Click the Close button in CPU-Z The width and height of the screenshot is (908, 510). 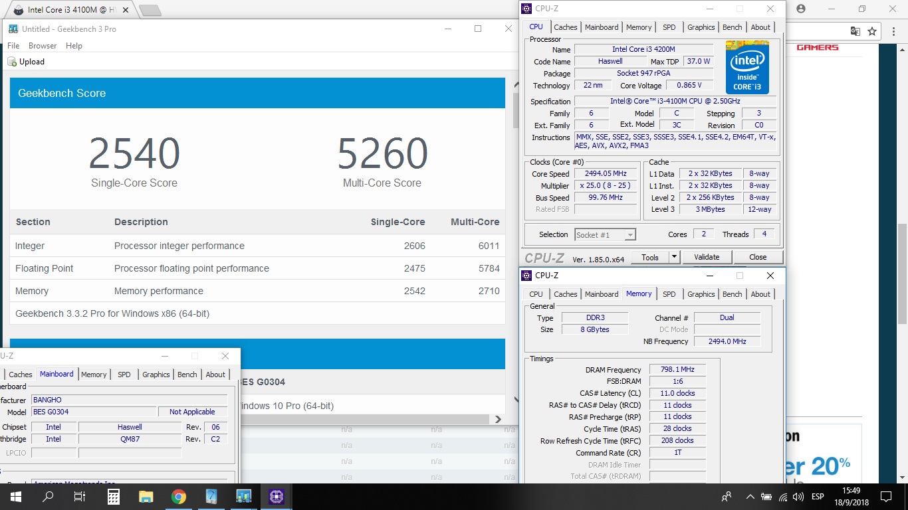pyautogui.click(x=758, y=257)
